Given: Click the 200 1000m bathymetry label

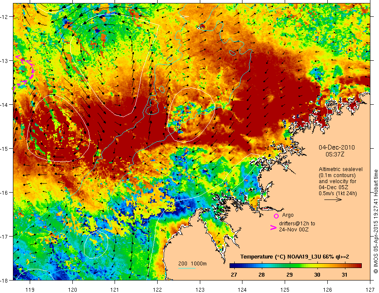Looking at the screenshot, I should click(x=193, y=264).
